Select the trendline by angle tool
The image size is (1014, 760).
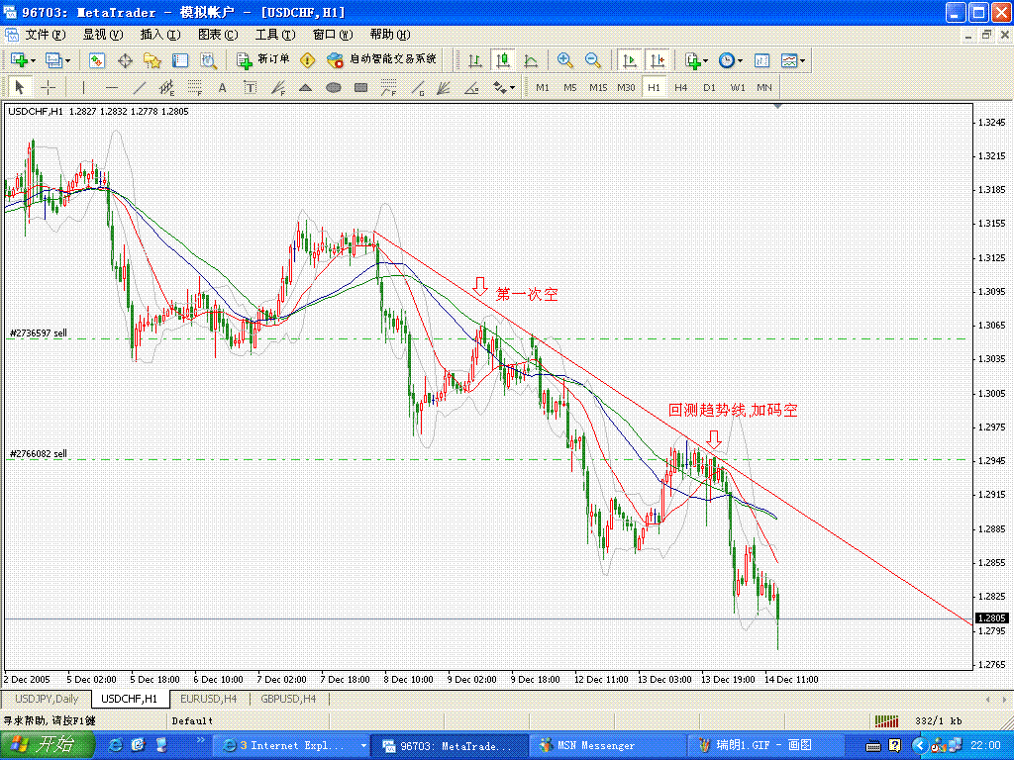click(x=472, y=87)
